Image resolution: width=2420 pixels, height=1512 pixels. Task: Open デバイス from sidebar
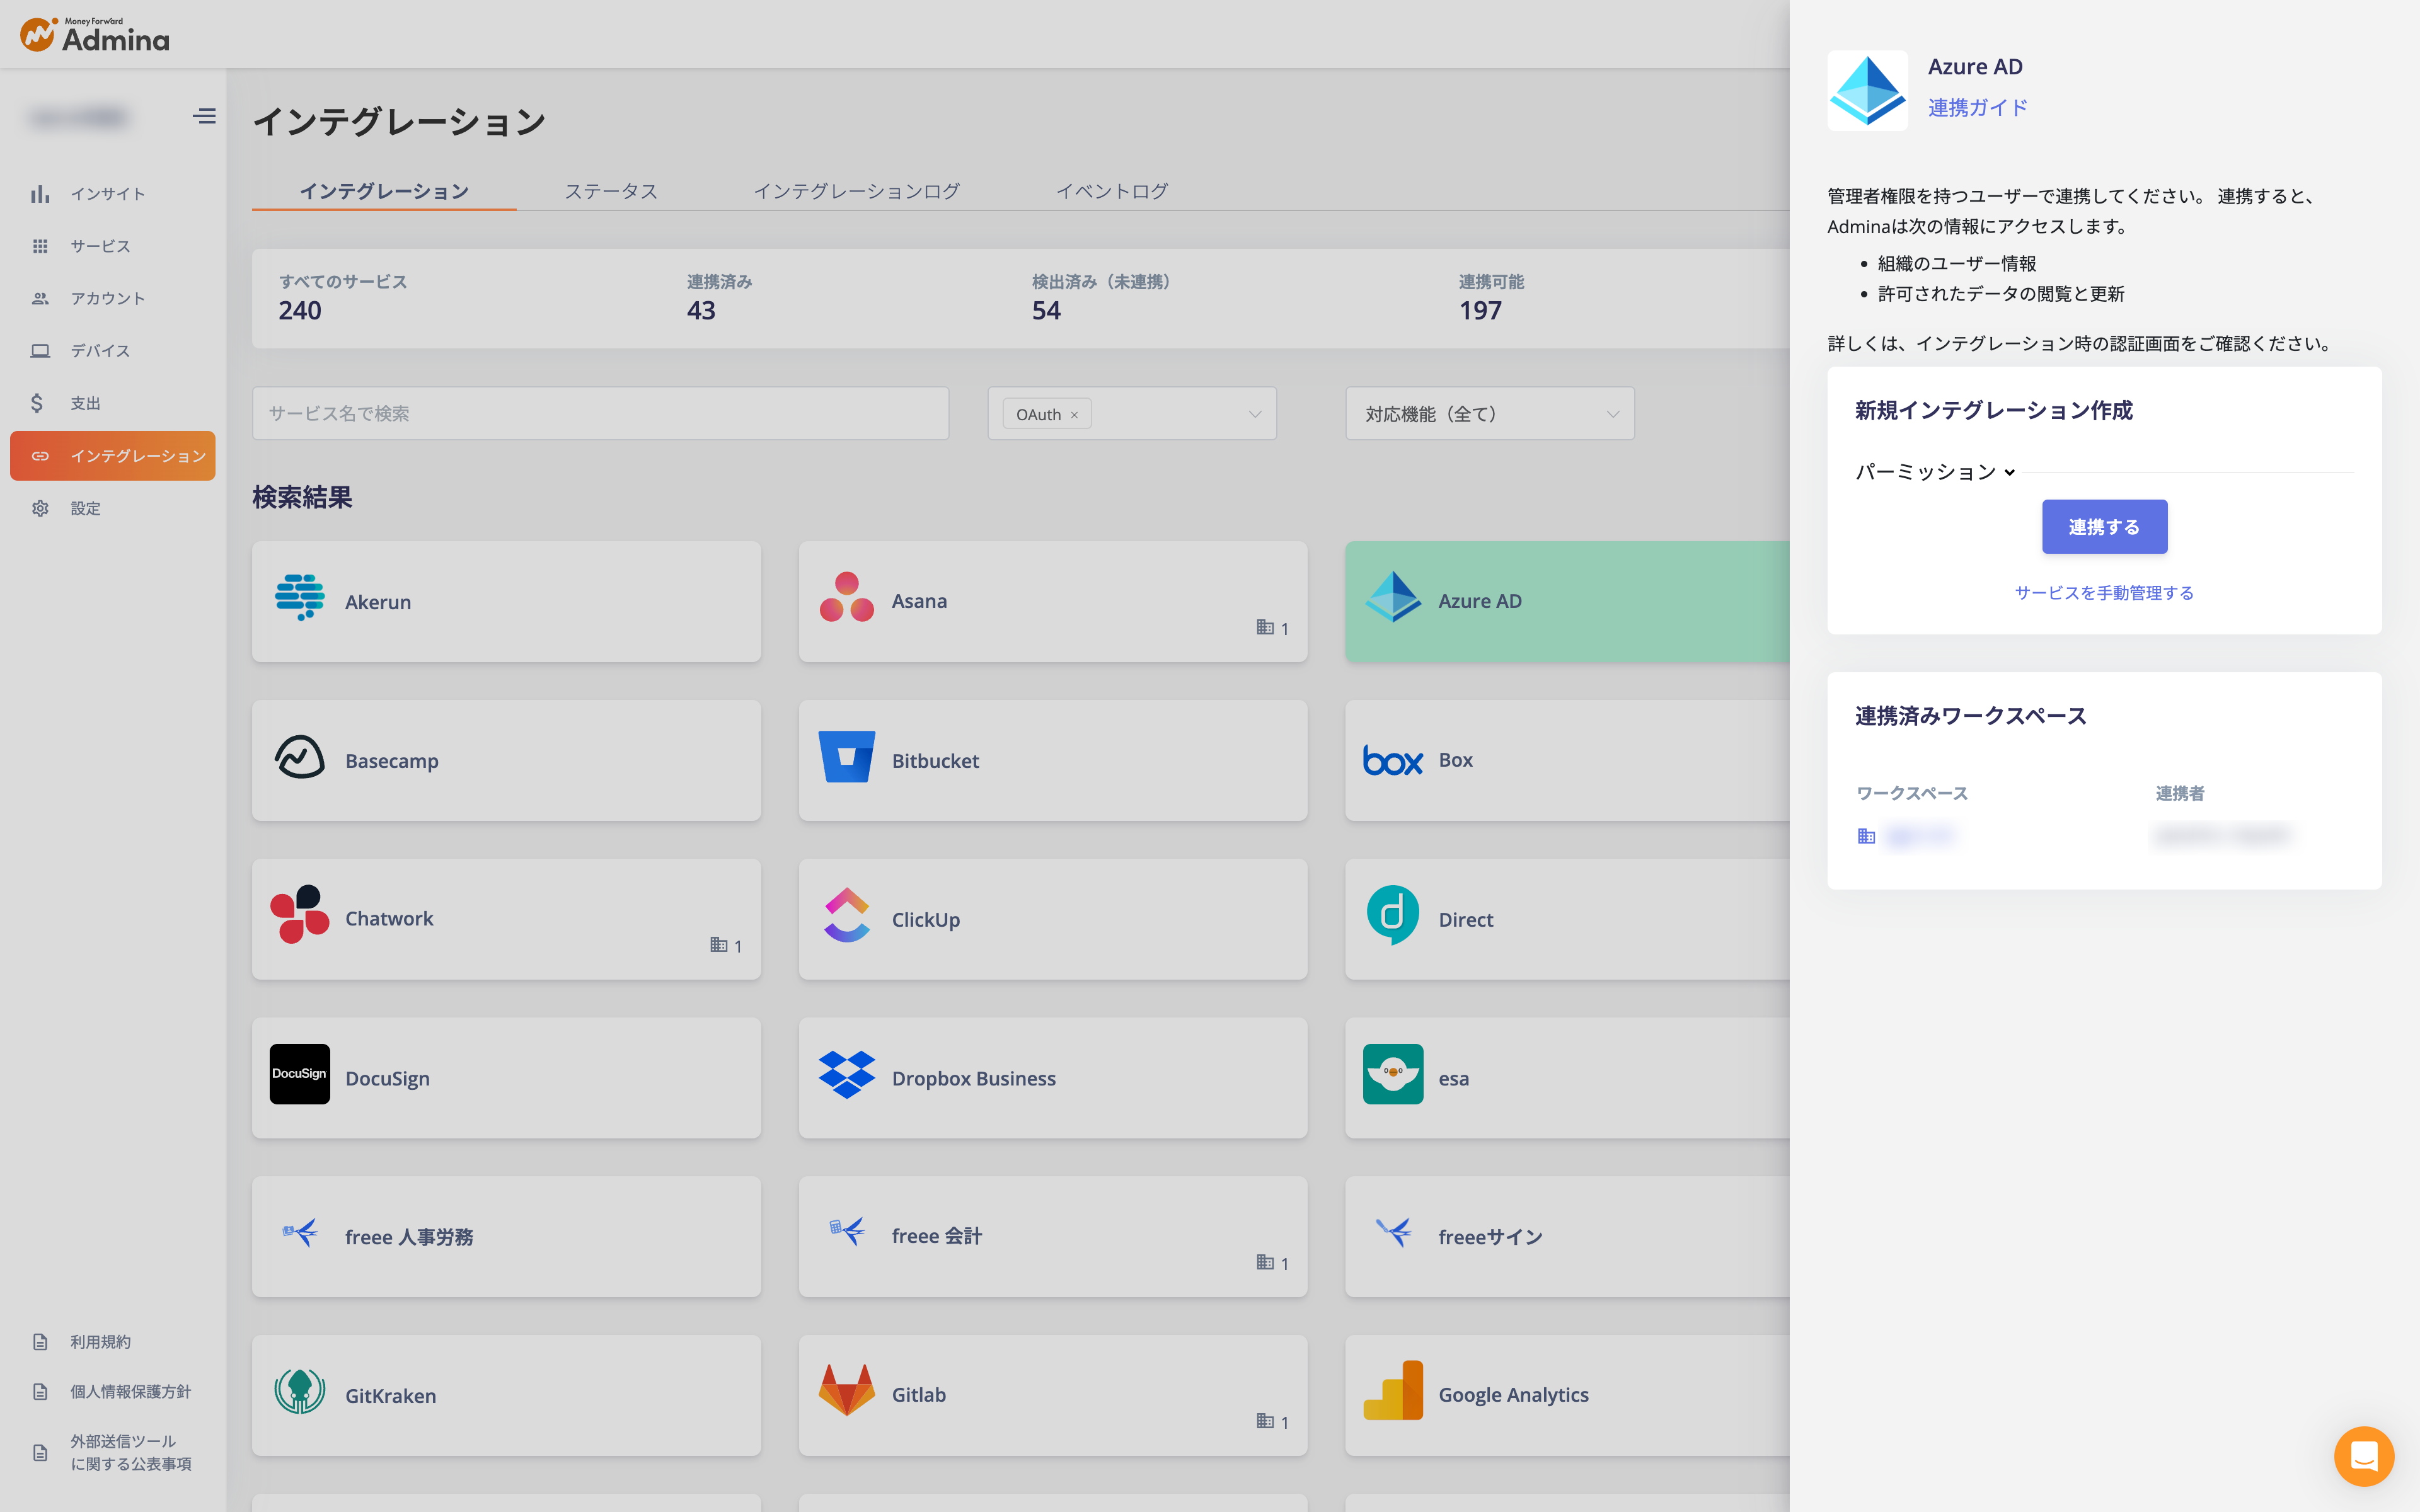[x=100, y=351]
